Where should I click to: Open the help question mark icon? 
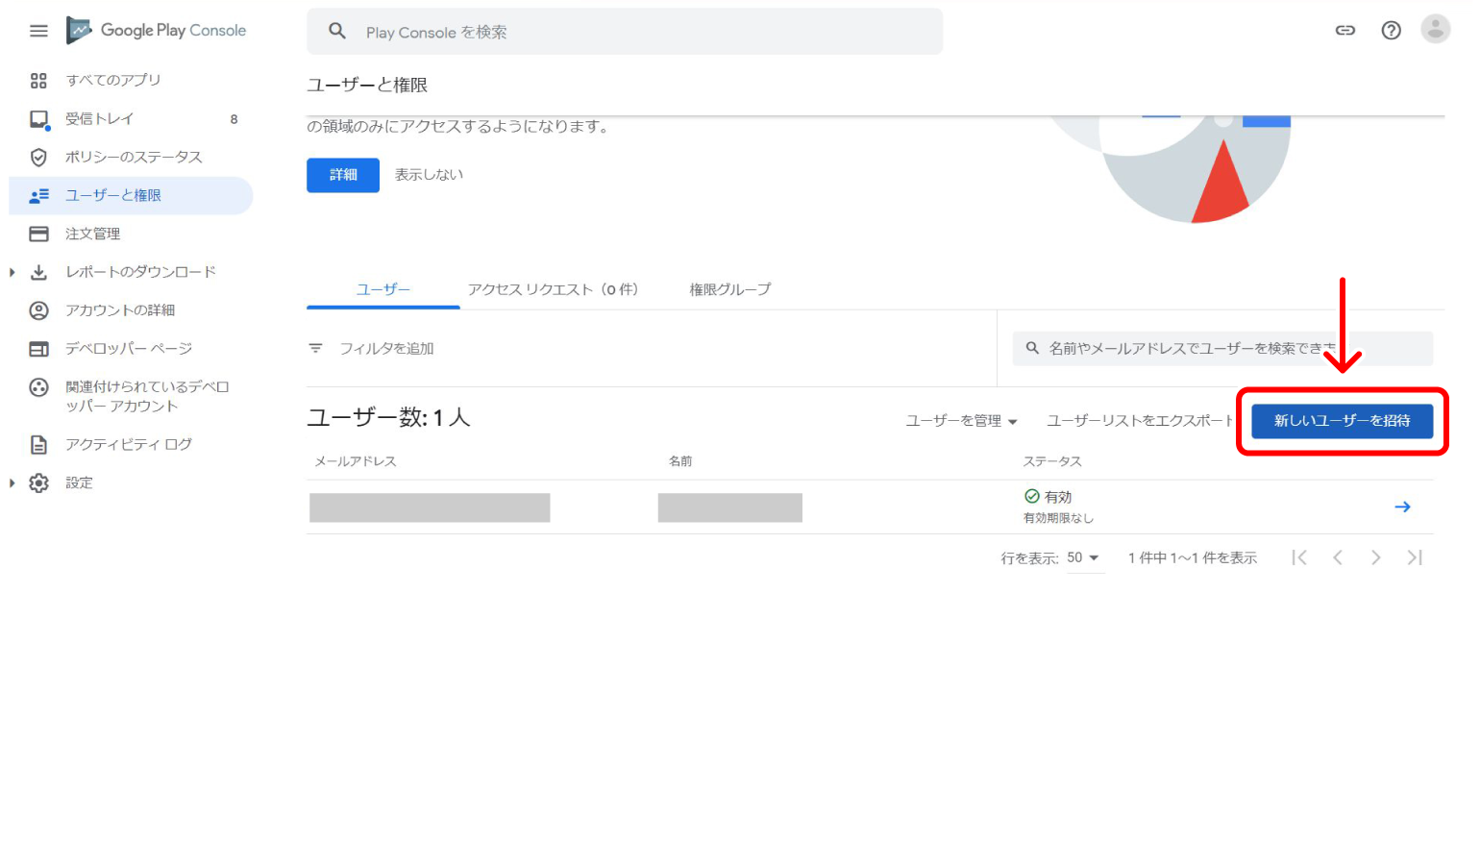1391,31
